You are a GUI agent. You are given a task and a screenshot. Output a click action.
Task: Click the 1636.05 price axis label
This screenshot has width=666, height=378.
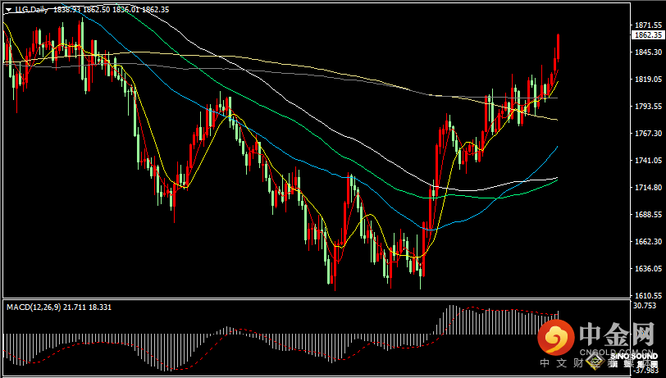(x=647, y=269)
